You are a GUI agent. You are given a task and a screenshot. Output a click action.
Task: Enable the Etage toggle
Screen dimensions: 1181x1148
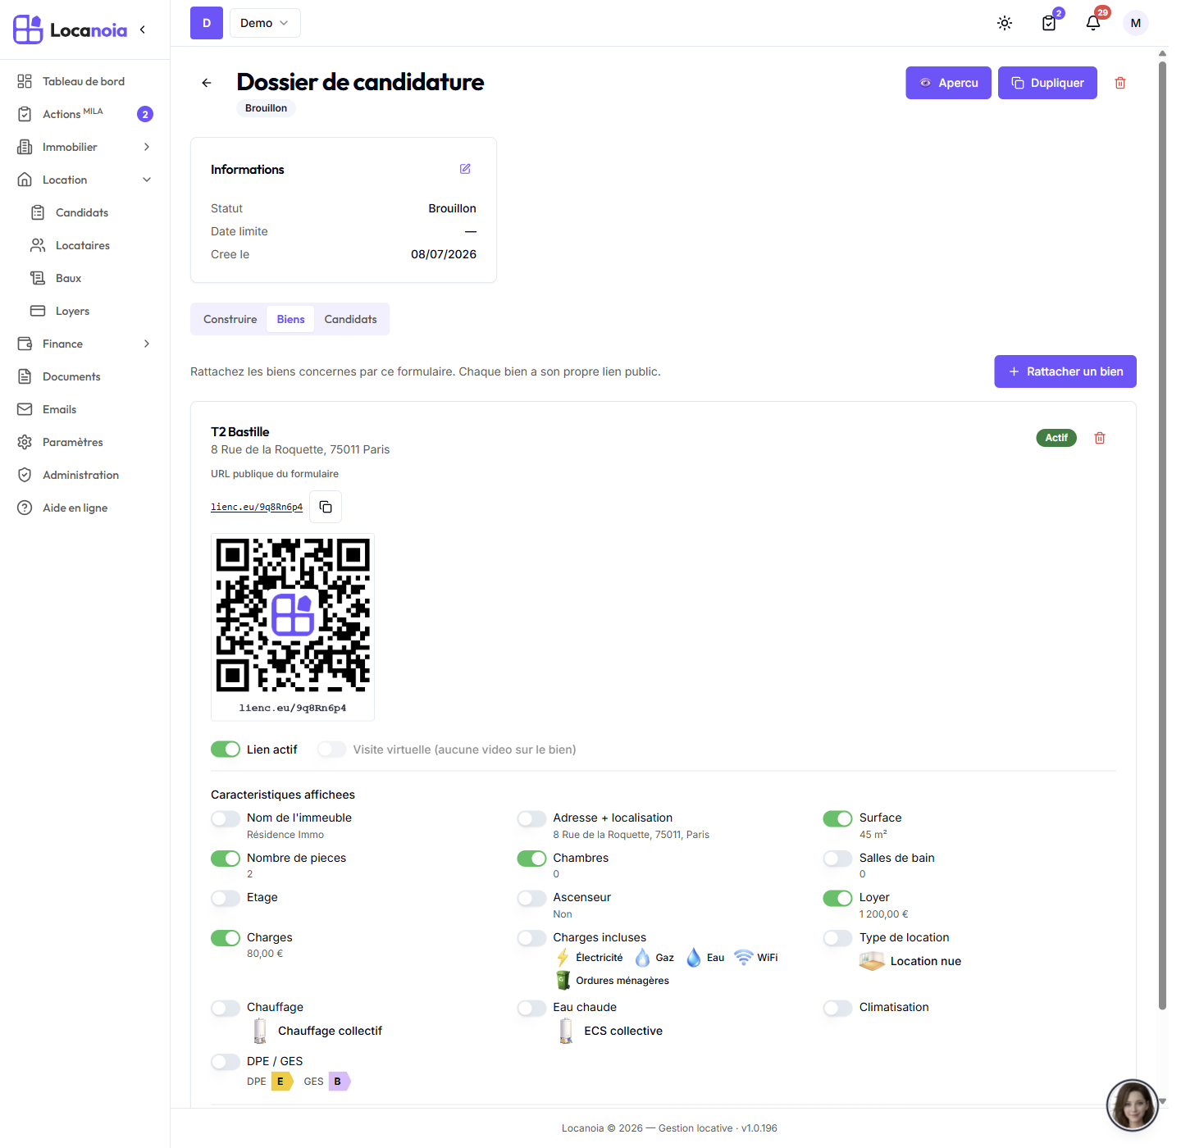pyautogui.click(x=226, y=898)
